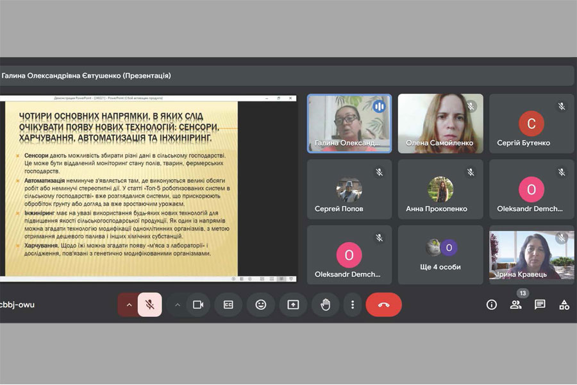
Task: Click the meeting code cbbj-owu
Action: (17, 305)
